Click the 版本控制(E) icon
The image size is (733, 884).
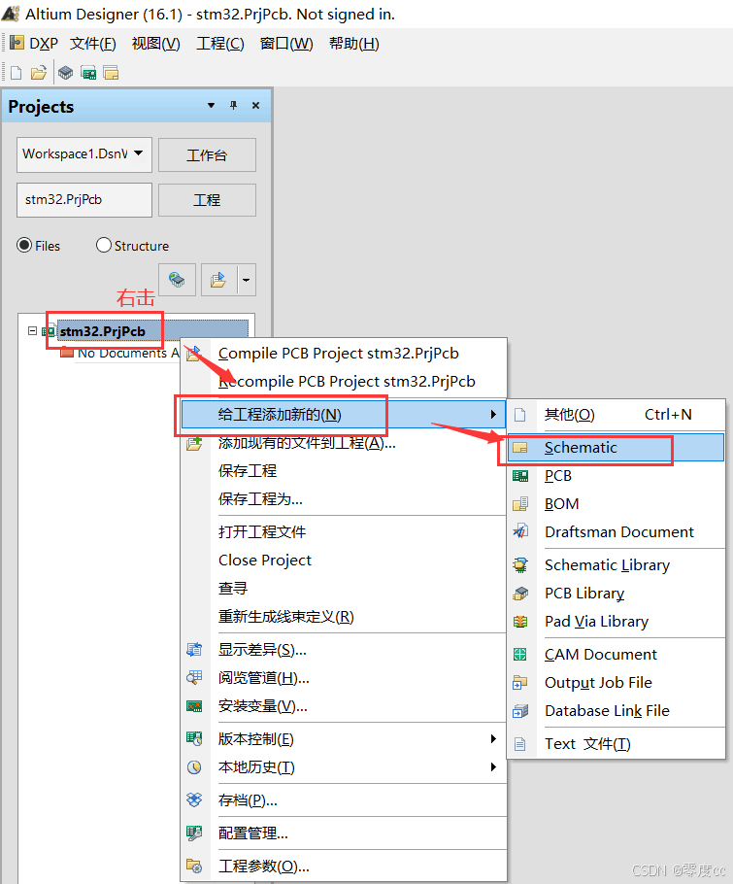click(194, 738)
